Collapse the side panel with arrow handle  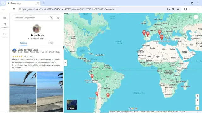[x=65, y=63]
